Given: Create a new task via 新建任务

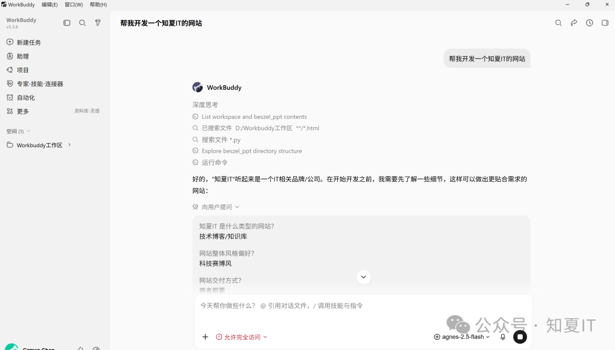Looking at the screenshot, I should point(23,42).
